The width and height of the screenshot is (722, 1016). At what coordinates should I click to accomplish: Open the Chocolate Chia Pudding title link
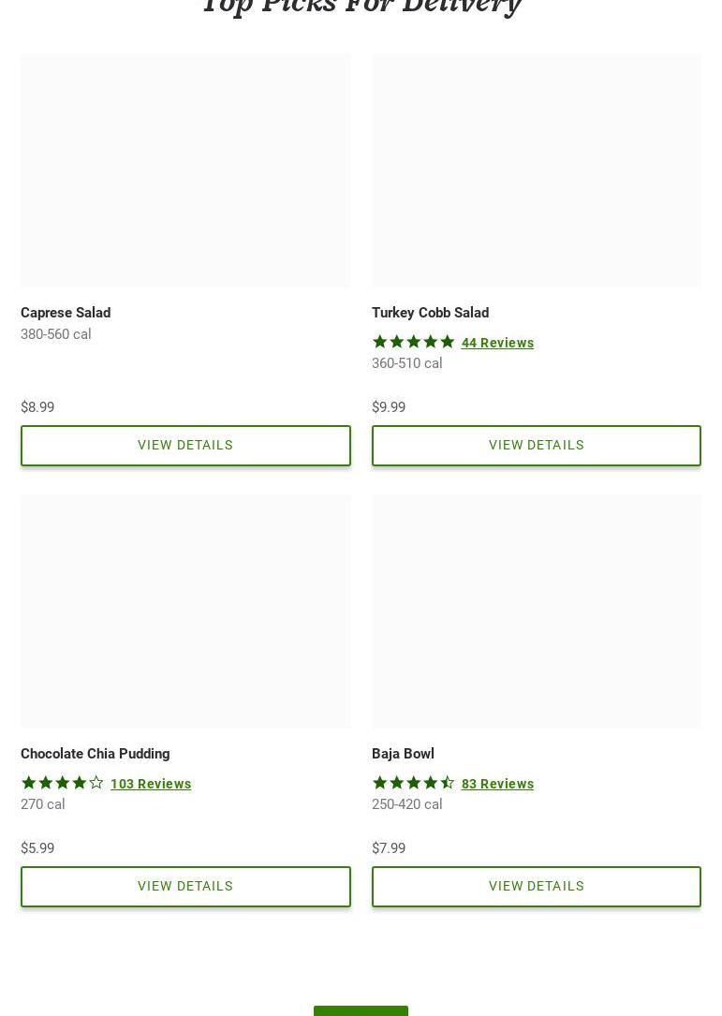point(96,754)
